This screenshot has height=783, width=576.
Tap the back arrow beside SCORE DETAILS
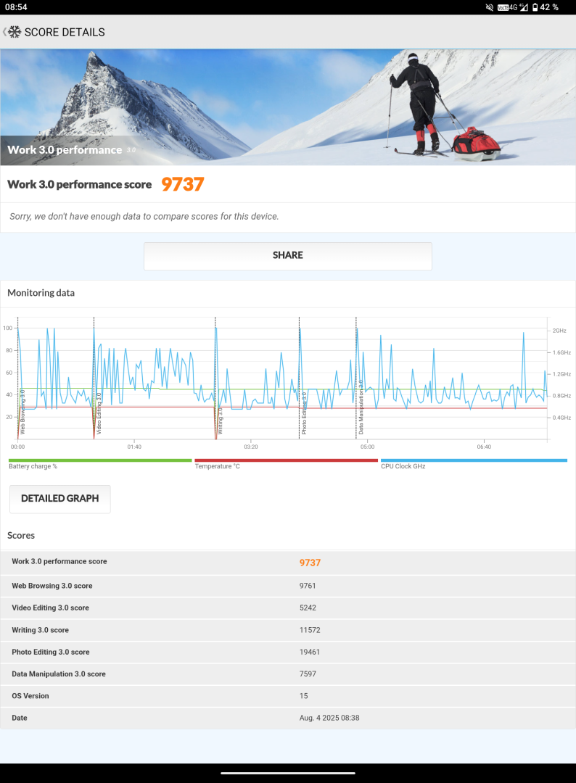tap(4, 32)
